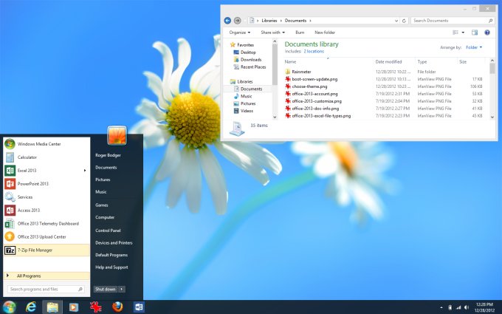Open Arrange by Folder dropdown
Screen dimensions: 502x314
click(474, 47)
